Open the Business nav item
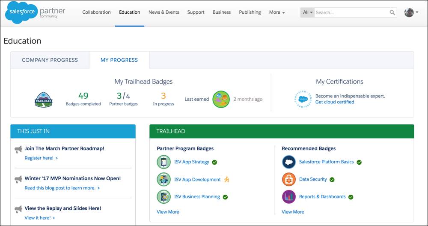The height and width of the screenshot is (226, 428). point(222,12)
